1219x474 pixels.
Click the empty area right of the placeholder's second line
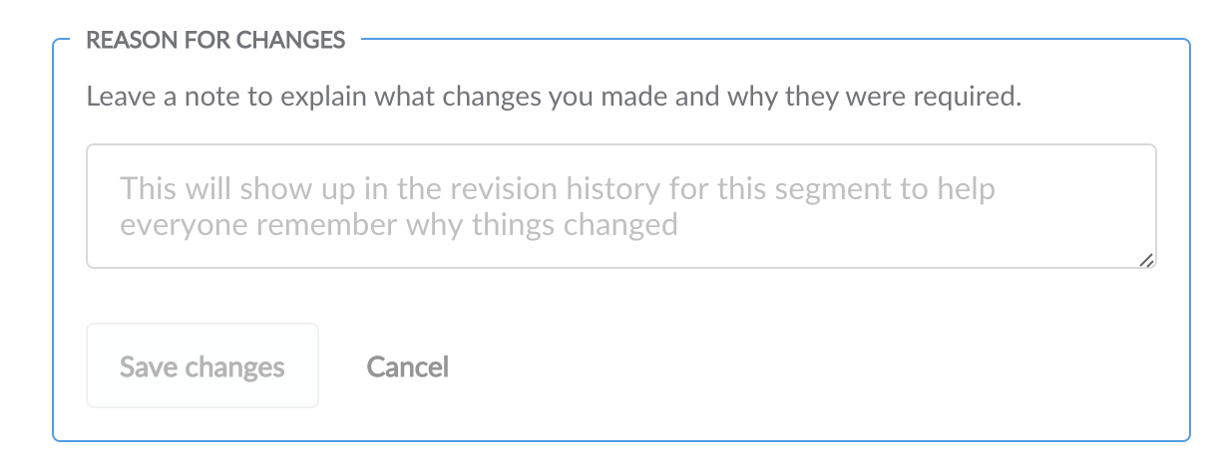898,224
